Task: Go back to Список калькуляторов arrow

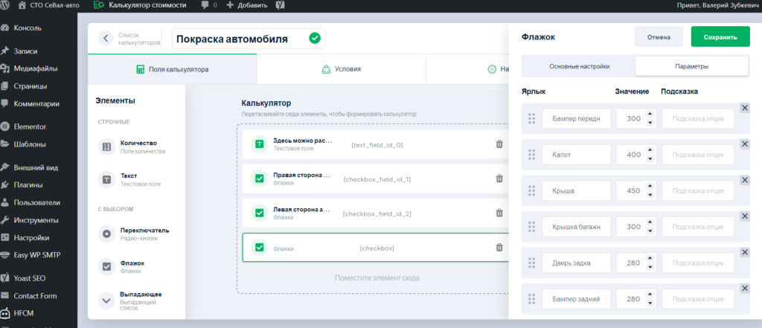Action: tap(106, 39)
